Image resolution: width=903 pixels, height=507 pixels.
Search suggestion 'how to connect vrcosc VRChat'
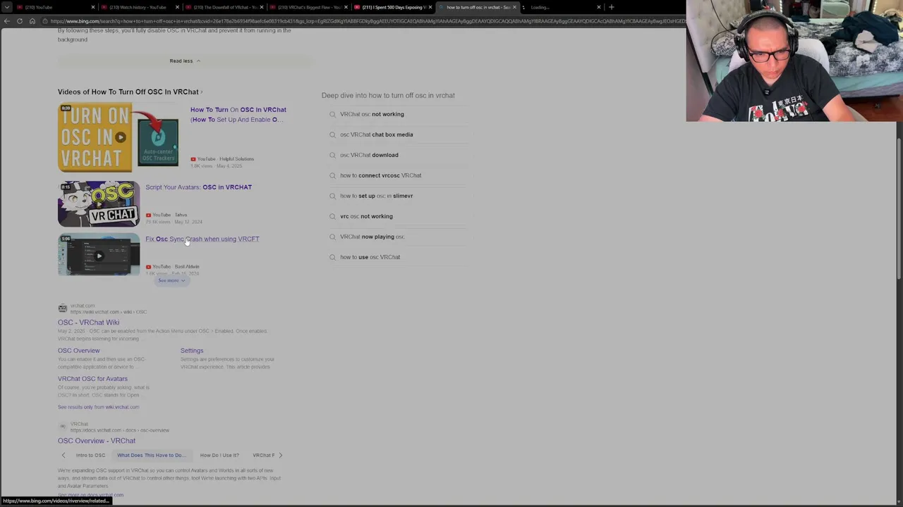[x=399, y=175]
